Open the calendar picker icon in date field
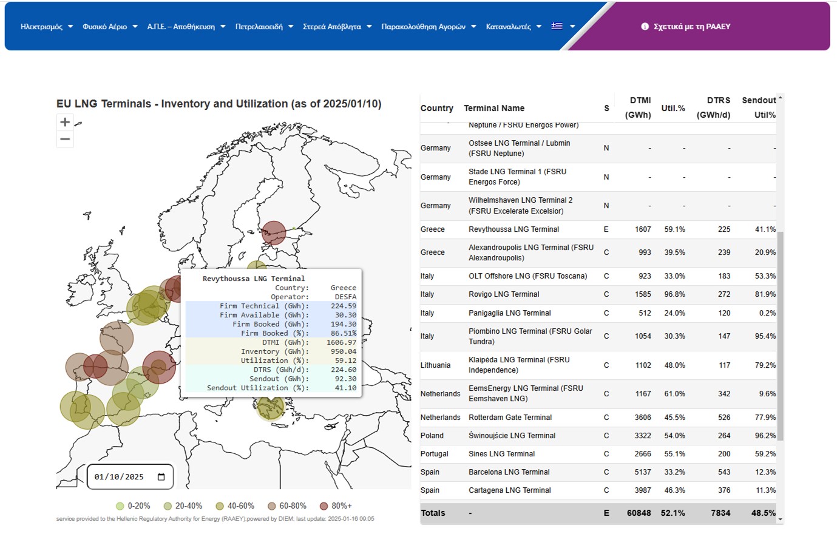837x548 pixels. (x=161, y=477)
